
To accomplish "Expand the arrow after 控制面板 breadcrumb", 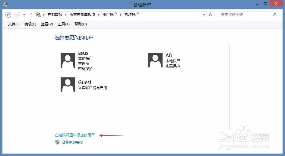I will (66, 15).
